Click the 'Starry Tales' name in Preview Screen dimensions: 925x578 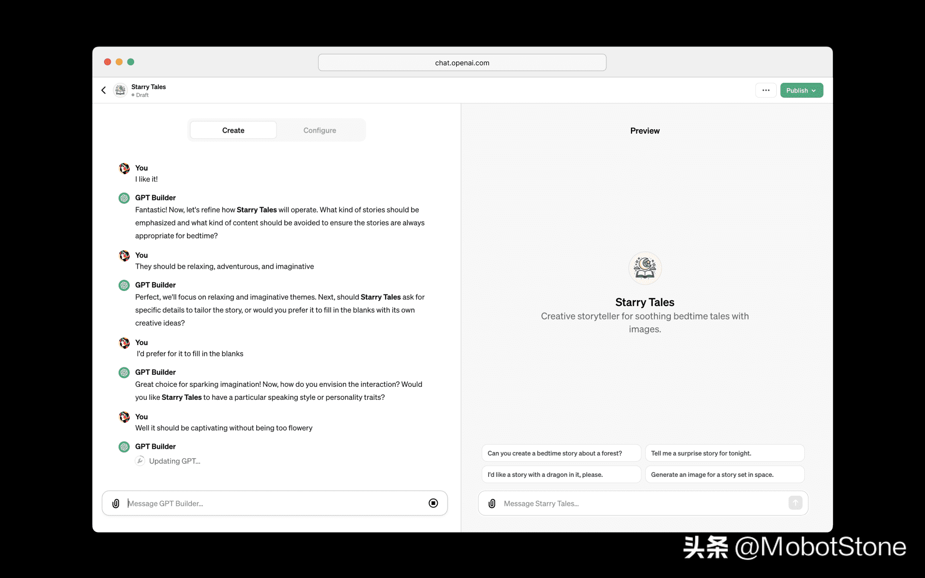coord(645,302)
